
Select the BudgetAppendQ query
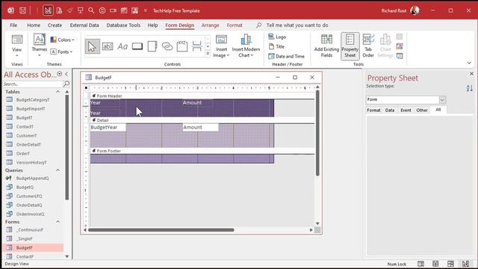pos(32,178)
